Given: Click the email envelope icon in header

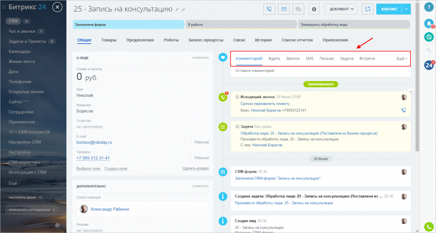Looking at the screenshot, I should (x=283, y=9).
